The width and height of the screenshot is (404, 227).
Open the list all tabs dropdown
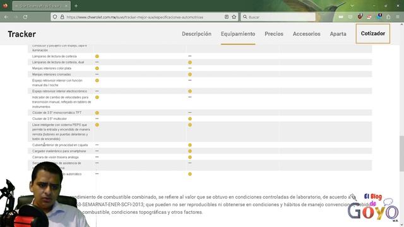pos(352,6)
